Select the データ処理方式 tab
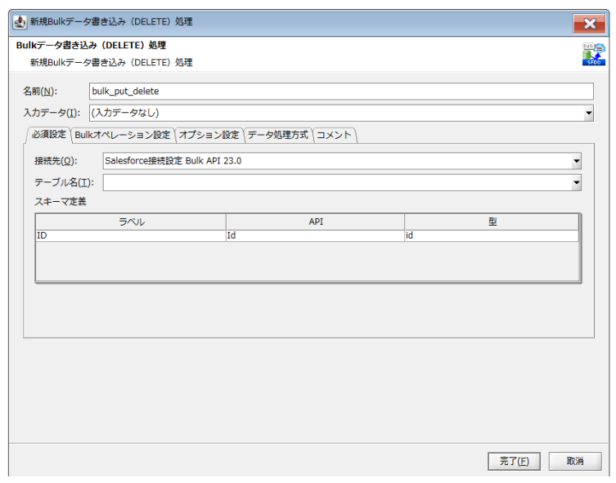This screenshot has width=616, height=483. [277, 135]
